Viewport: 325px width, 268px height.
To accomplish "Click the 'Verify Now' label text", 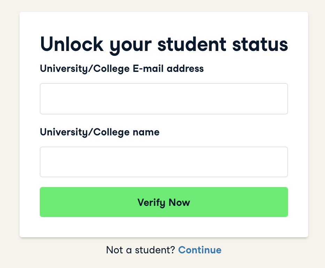I will pos(164,202).
